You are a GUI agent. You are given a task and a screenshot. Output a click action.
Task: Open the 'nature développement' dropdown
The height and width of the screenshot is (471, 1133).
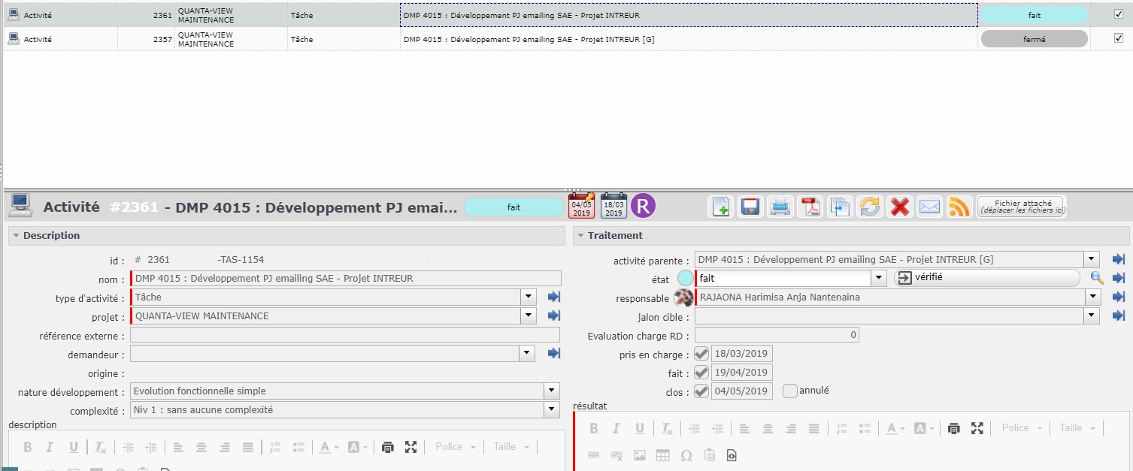coord(553,391)
